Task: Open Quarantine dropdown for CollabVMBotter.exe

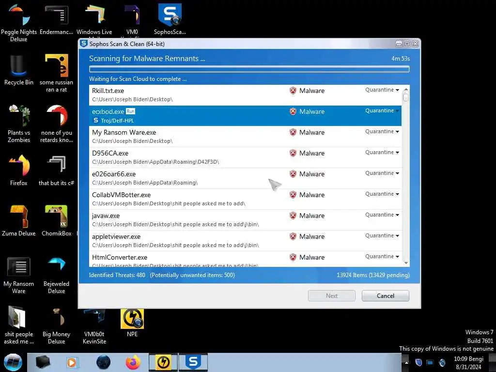Action: tap(382, 194)
